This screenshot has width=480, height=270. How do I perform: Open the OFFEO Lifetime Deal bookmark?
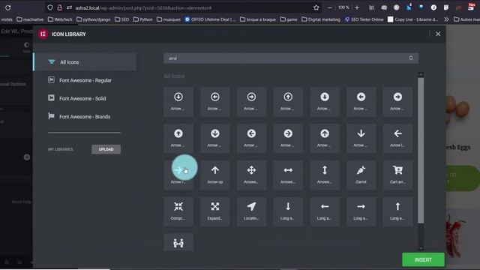[x=210, y=19]
